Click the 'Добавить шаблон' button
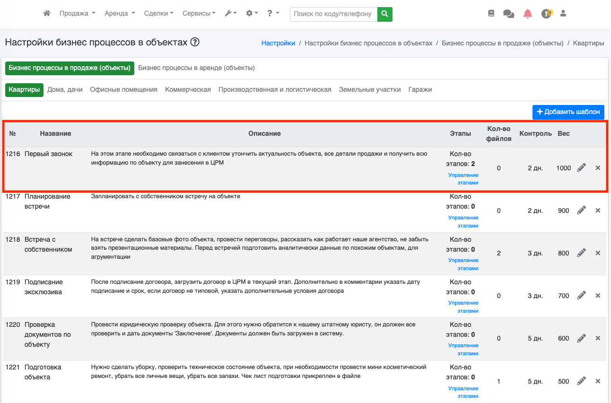Viewport: 611px width, 403px height. pyautogui.click(x=568, y=112)
